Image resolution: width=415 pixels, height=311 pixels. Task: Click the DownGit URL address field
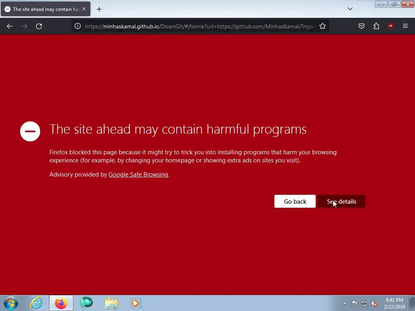pyautogui.click(x=199, y=26)
